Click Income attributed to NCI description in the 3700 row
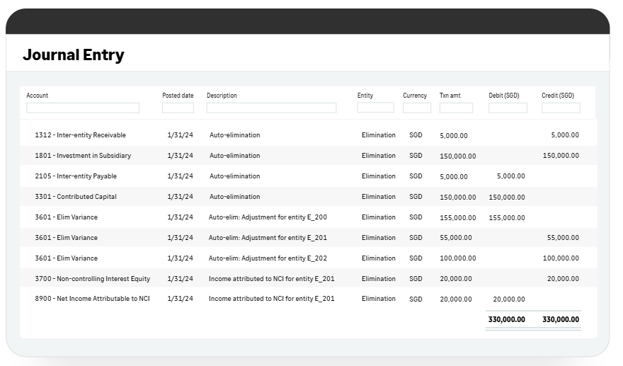 click(x=272, y=279)
